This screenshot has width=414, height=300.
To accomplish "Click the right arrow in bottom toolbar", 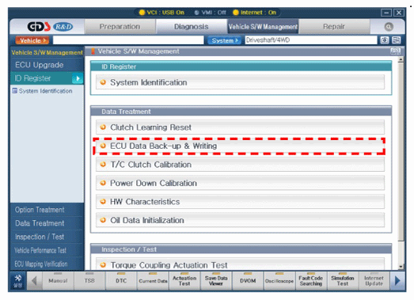I will (x=397, y=281).
